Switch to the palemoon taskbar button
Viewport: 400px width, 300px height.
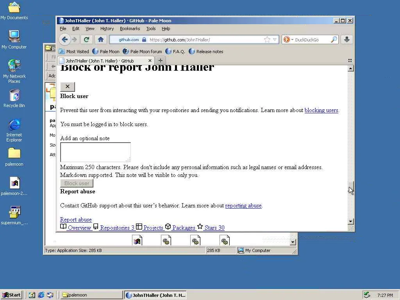click(x=91, y=295)
